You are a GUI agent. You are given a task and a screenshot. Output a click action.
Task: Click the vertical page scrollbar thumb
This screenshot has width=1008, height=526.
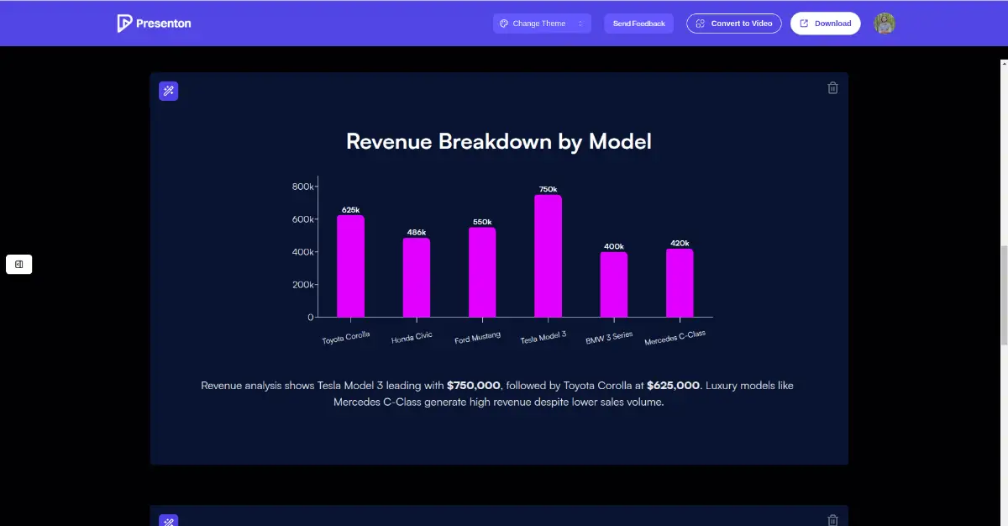(1003, 294)
